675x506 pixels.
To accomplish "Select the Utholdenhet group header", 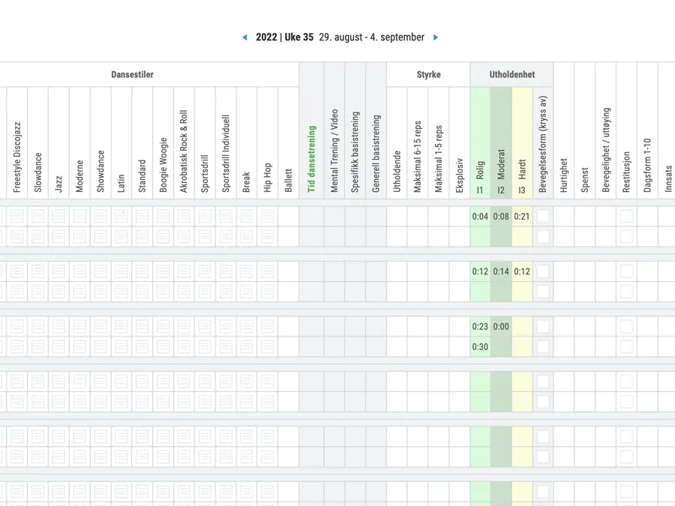I will pos(512,75).
